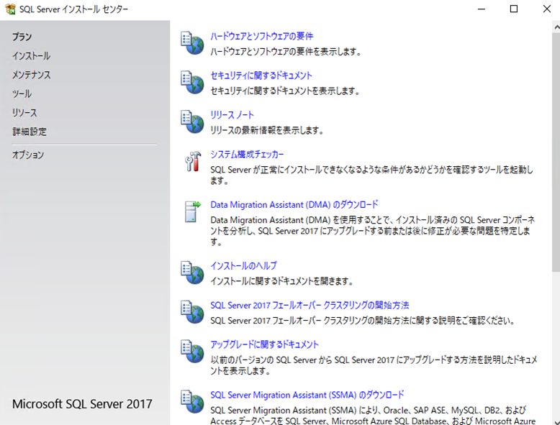
Task: Click the document globe icon for リリース ノート
Action: coord(192,122)
